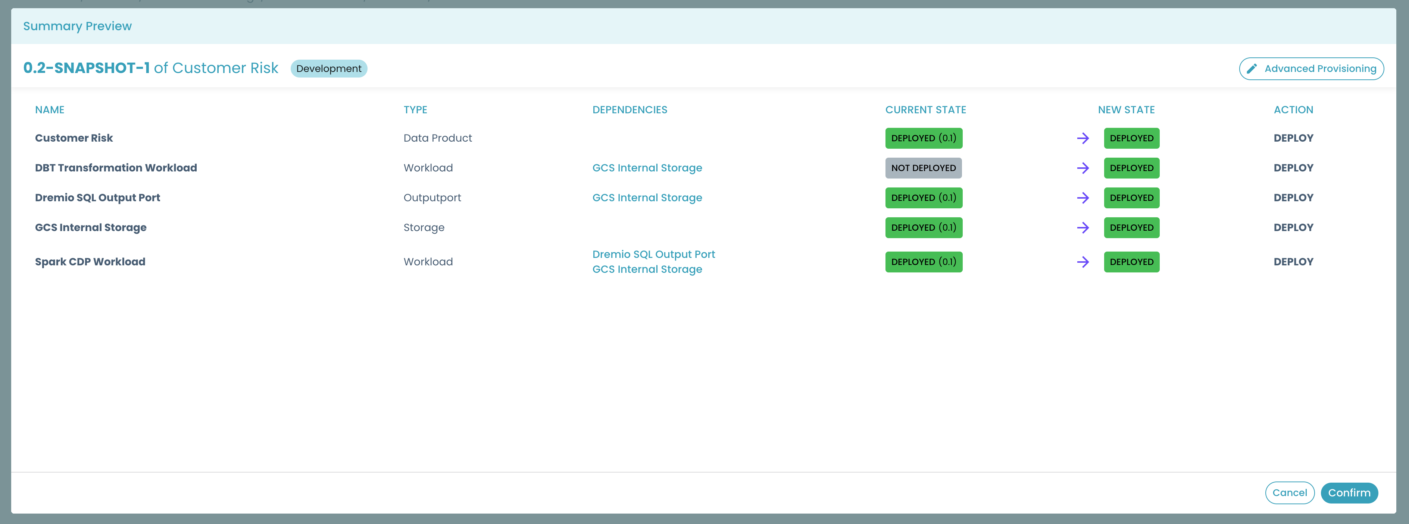The height and width of the screenshot is (524, 1409).
Task: Open the Dremio SQL Output Port dependency link
Action: pyautogui.click(x=654, y=254)
